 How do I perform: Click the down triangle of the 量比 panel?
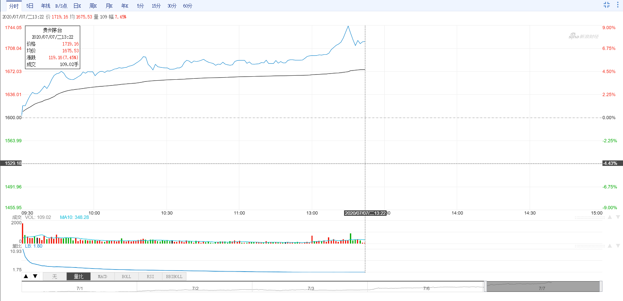pyautogui.click(x=618, y=246)
